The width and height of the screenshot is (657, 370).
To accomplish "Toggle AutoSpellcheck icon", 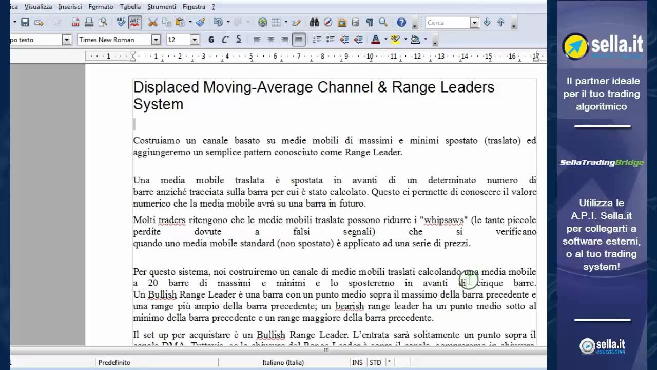I will click(135, 22).
